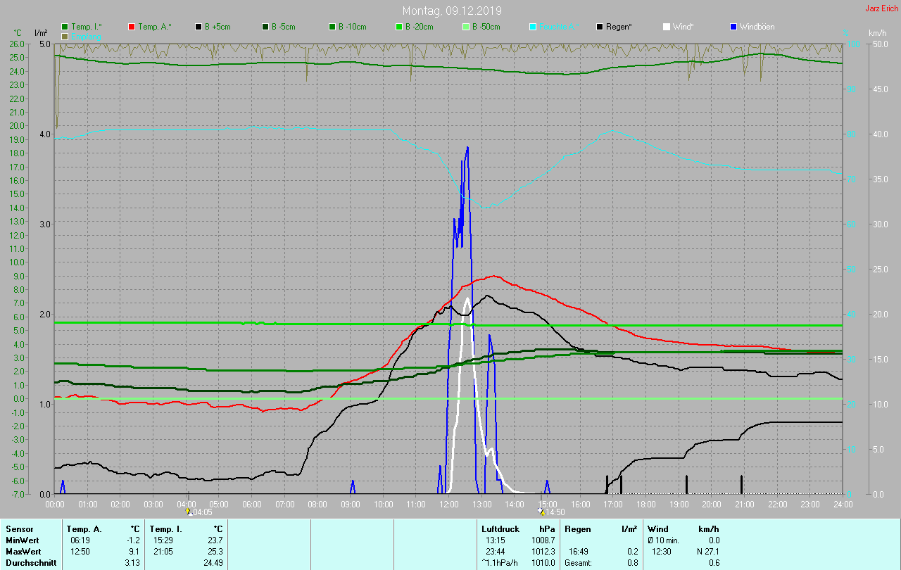Select the Luftdruck column header
The height and width of the screenshot is (570, 901).
500,528
